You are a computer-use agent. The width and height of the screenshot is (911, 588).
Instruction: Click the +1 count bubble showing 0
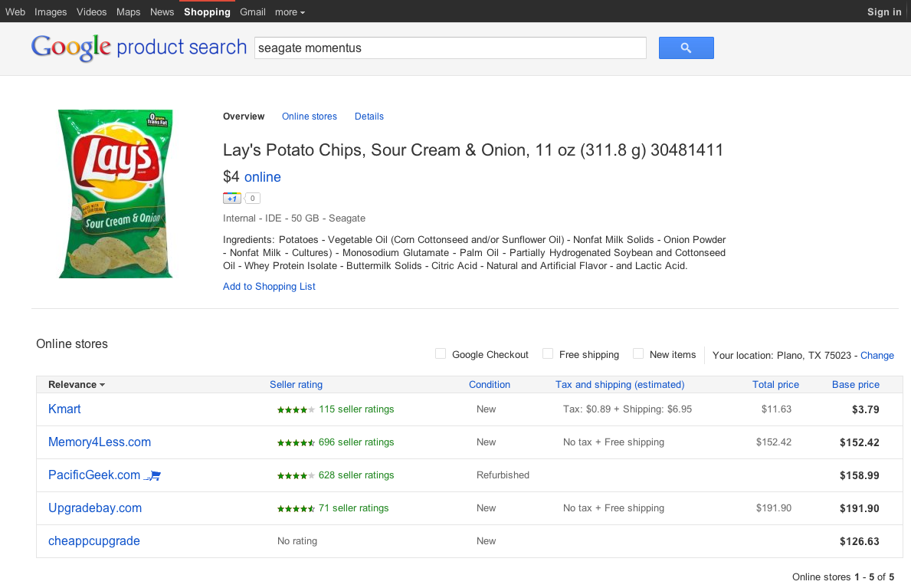(x=252, y=199)
